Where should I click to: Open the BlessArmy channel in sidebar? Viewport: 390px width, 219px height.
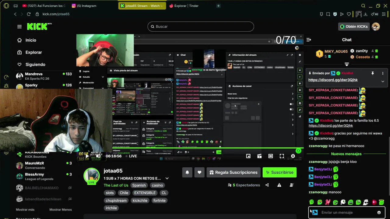pos(44,176)
